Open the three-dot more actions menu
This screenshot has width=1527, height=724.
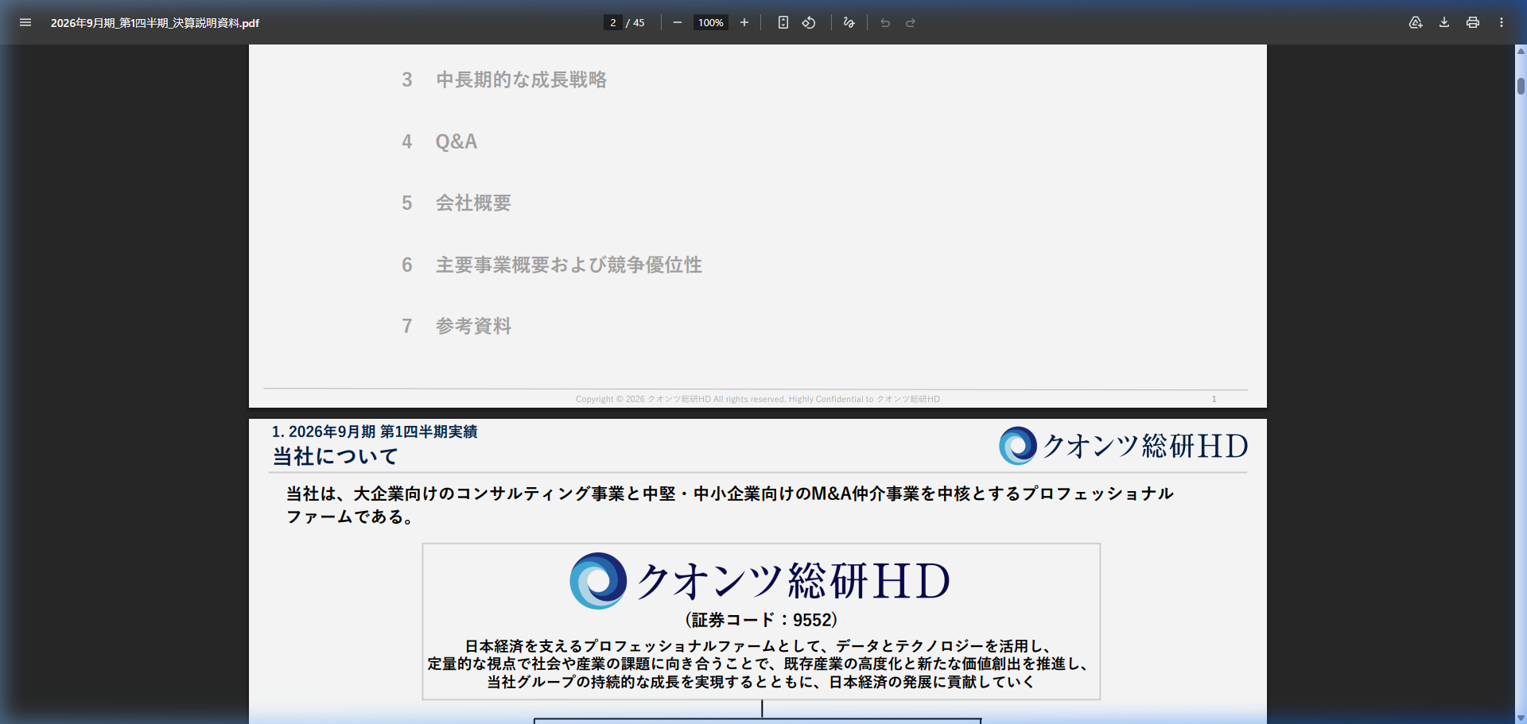(1502, 22)
